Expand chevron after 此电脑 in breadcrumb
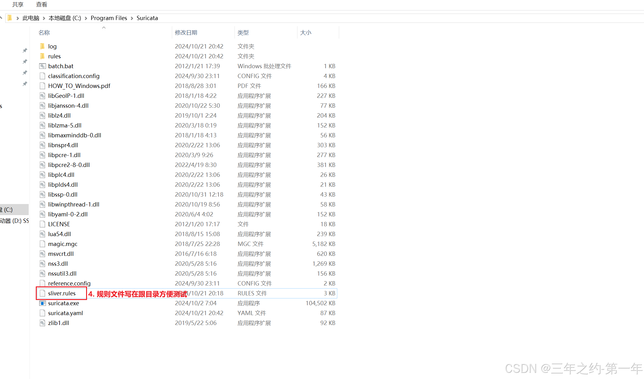644x379 pixels. coord(44,18)
